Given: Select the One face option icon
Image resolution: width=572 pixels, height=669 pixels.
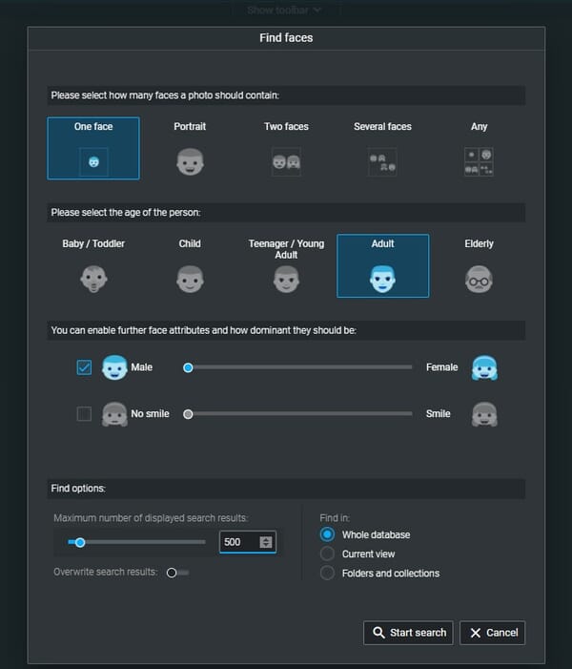Looking at the screenshot, I should (x=93, y=161).
